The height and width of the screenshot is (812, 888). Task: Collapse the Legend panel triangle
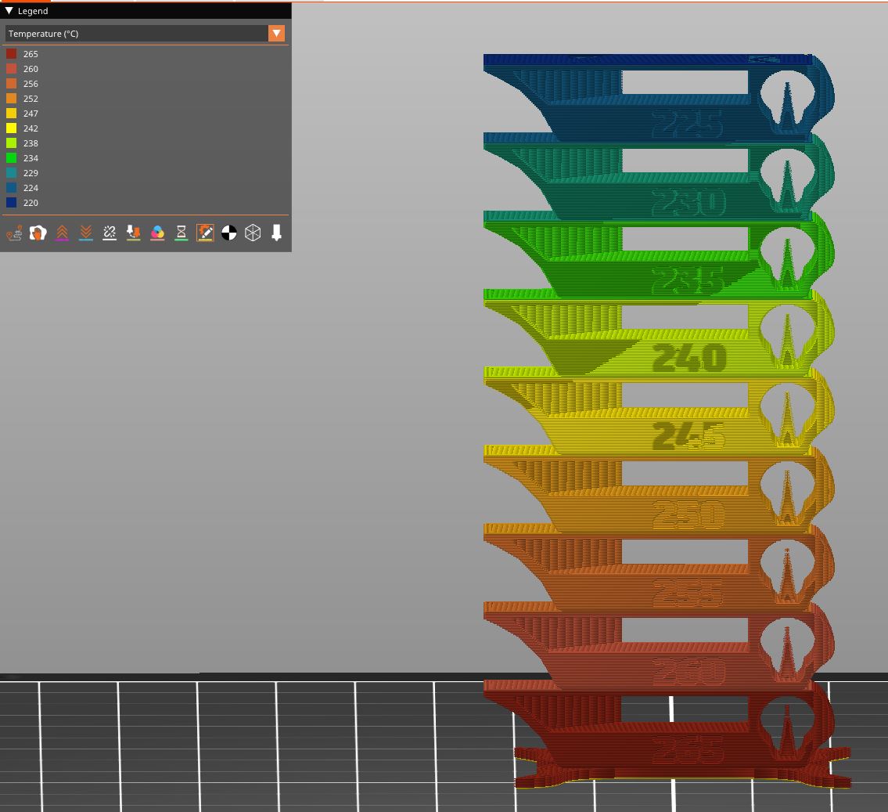tap(9, 11)
